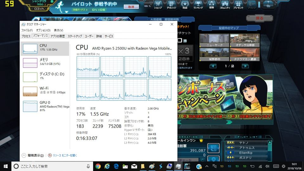Switch to the Services (サービス) tab
Image resolution: width=304 pixels, height=171 pixels.
(x=109, y=36)
